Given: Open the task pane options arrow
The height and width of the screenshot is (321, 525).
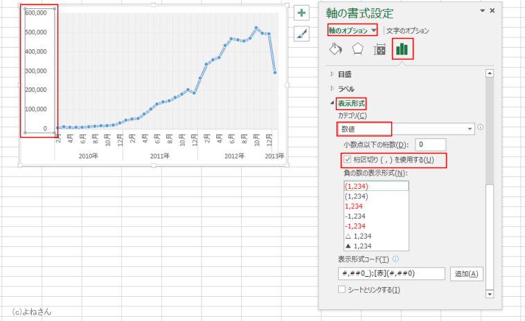Looking at the screenshot, I should pos(483,10).
